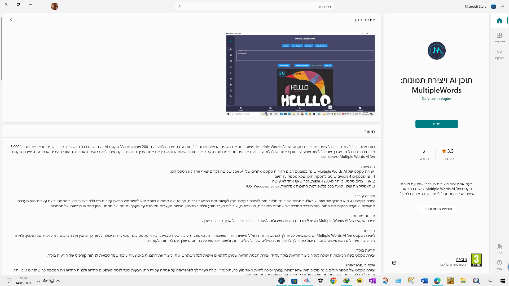Screen dimensions: 509x286
Task: Click the Microsoft Store logo in title bar
Action: click(x=493, y=6)
